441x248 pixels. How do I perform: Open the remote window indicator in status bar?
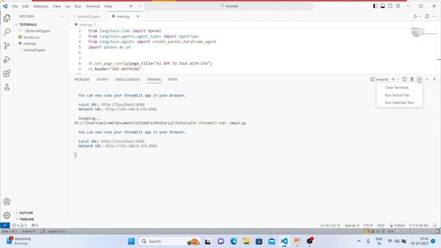click(5, 225)
